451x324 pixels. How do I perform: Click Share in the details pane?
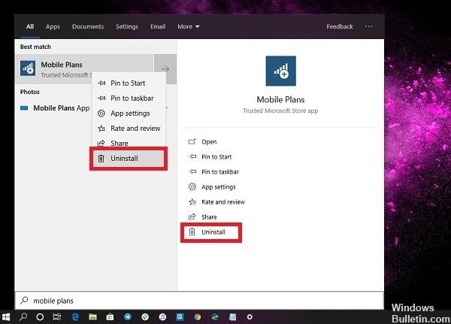click(202, 217)
